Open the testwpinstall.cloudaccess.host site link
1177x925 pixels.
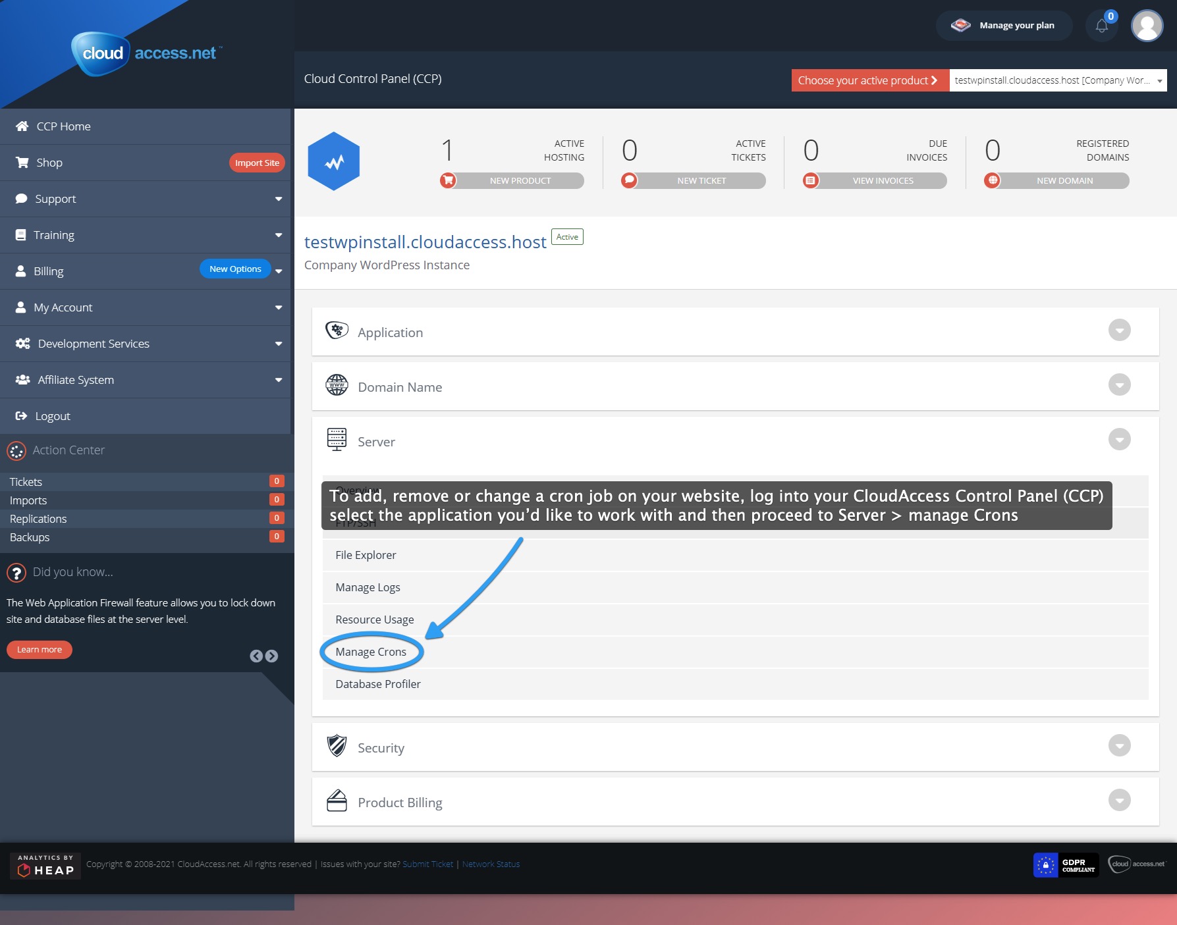[425, 242]
